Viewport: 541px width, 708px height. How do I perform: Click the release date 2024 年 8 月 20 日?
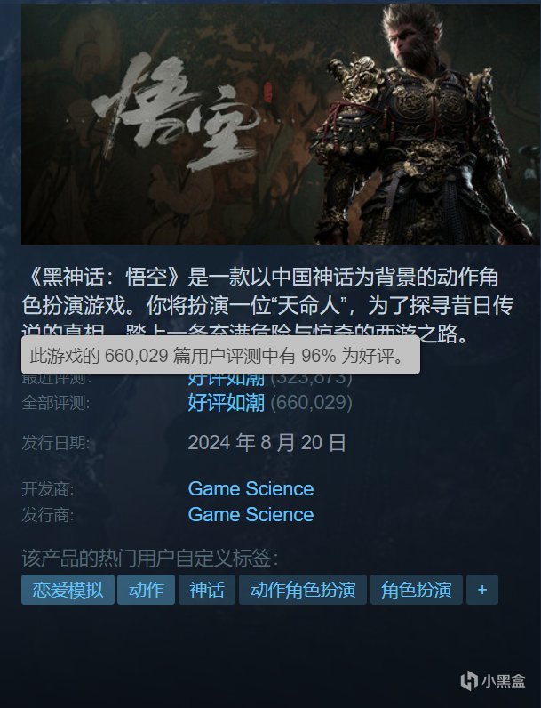pyautogui.click(x=267, y=443)
